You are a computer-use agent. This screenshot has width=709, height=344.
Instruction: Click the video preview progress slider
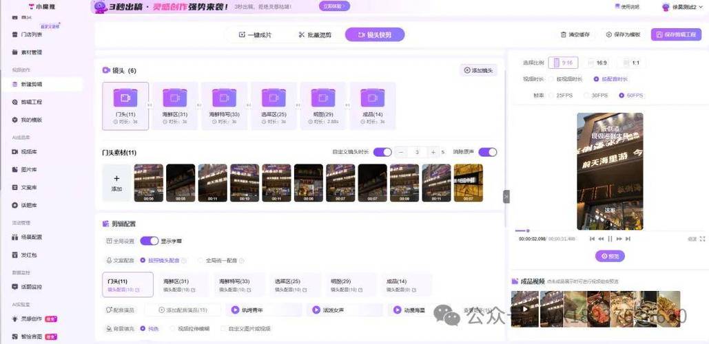[x=610, y=230]
